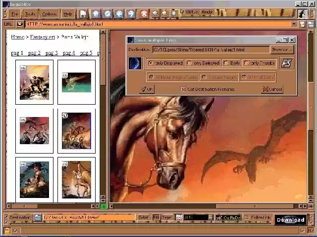This screenshot has width=317, height=237.
Task: Click the page icon right of URL dropdown
Action: 302,24
